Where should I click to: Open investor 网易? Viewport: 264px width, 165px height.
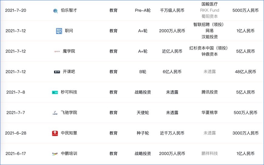pyautogui.click(x=210, y=31)
